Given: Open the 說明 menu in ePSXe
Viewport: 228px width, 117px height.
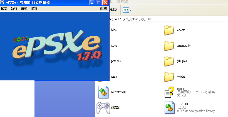Looking at the screenshot, I should coord(103,9).
